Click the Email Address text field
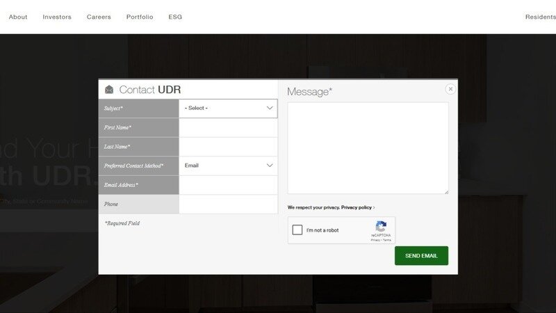556x313 pixels. (228, 185)
